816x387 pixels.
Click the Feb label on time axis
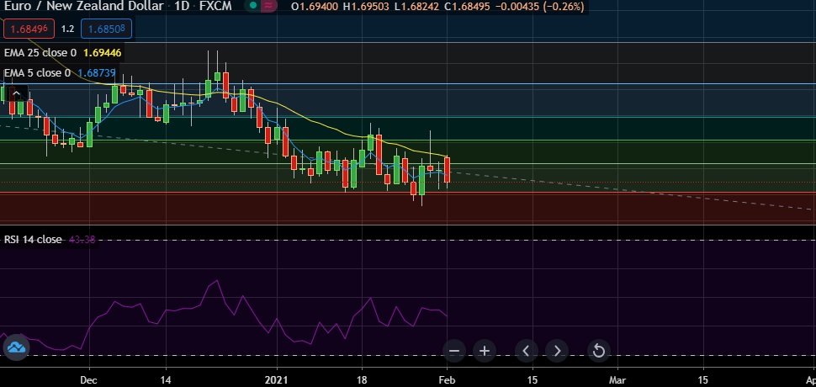click(447, 379)
